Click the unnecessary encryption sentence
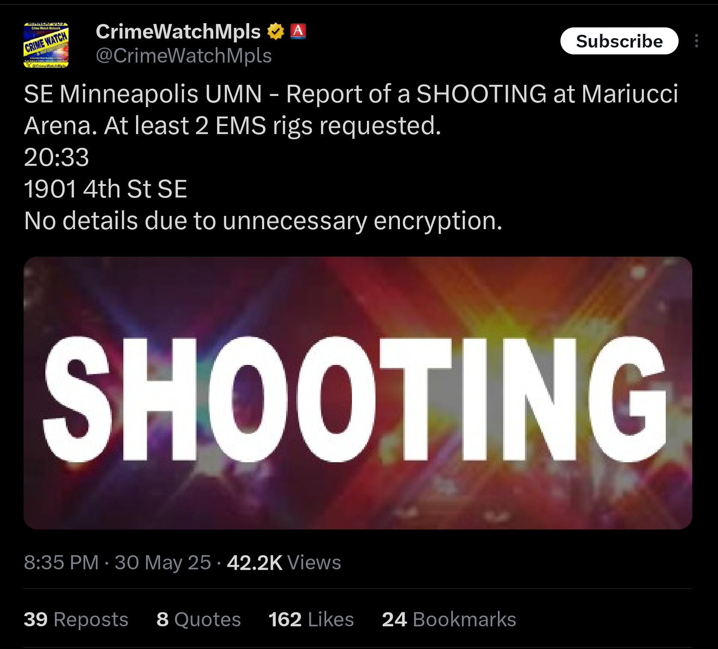718x649 pixels. [263, 221]
